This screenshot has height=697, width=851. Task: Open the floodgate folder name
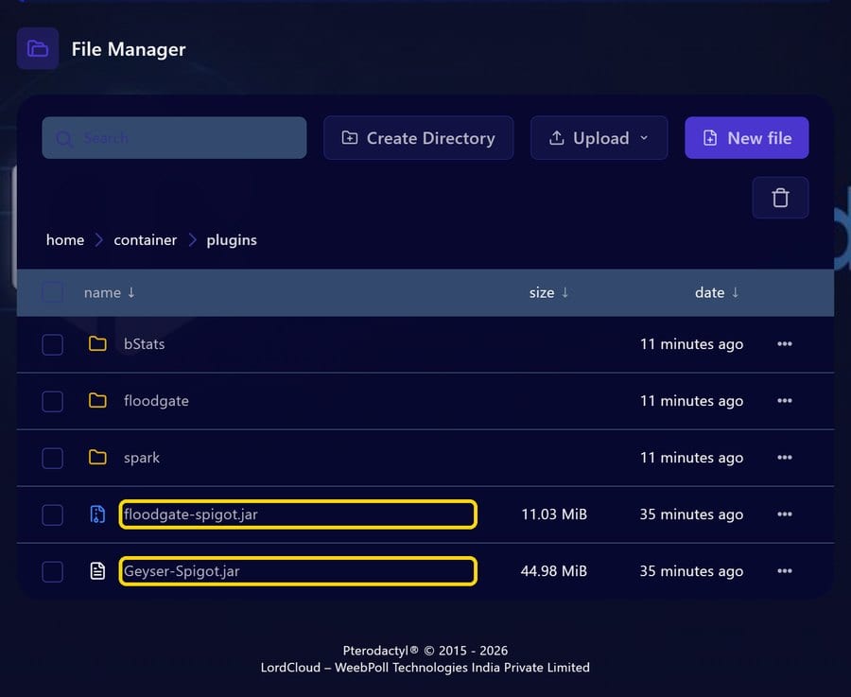tap(156, 401)
